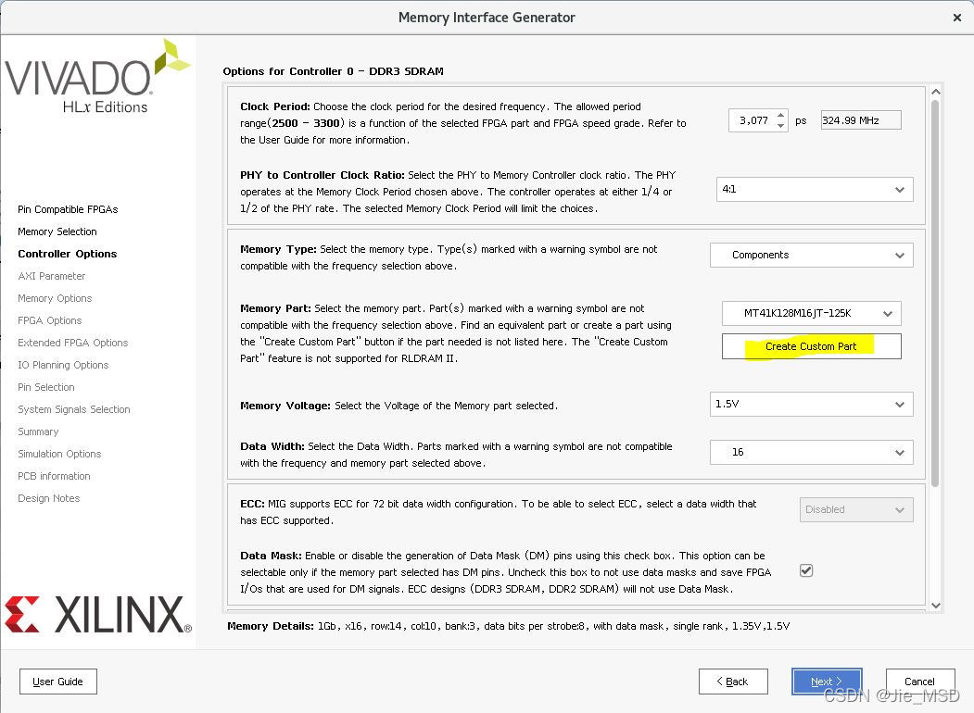Click 'Options for Controller 0 – DDR3 SDRAM' heading
Image resolution: width=974 pixels, height=713 pixels.
click(x=333, y=71)
